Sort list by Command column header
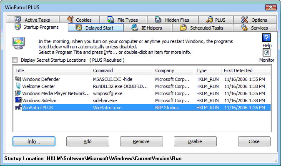 coord(122,70)
